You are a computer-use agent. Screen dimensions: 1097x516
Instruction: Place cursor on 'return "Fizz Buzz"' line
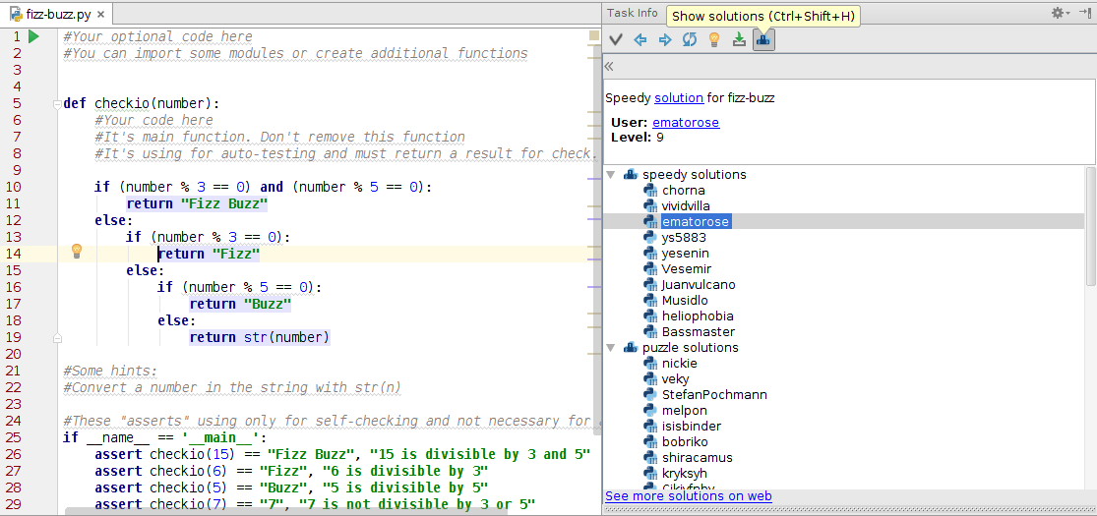point(197,204)
